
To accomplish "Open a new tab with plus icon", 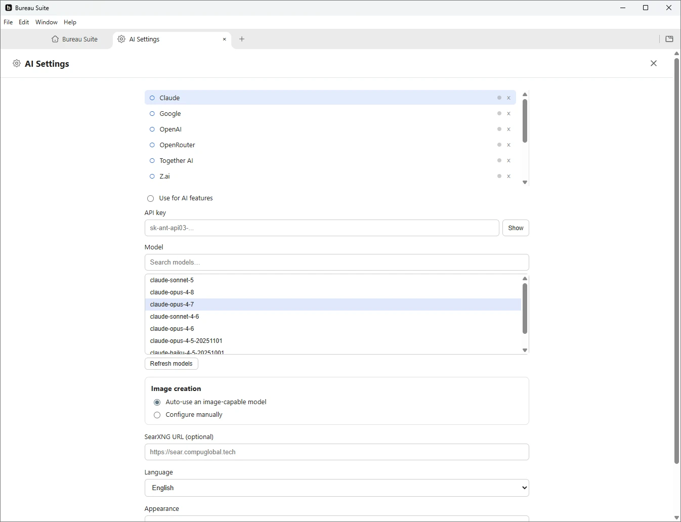I will (242, 39).
